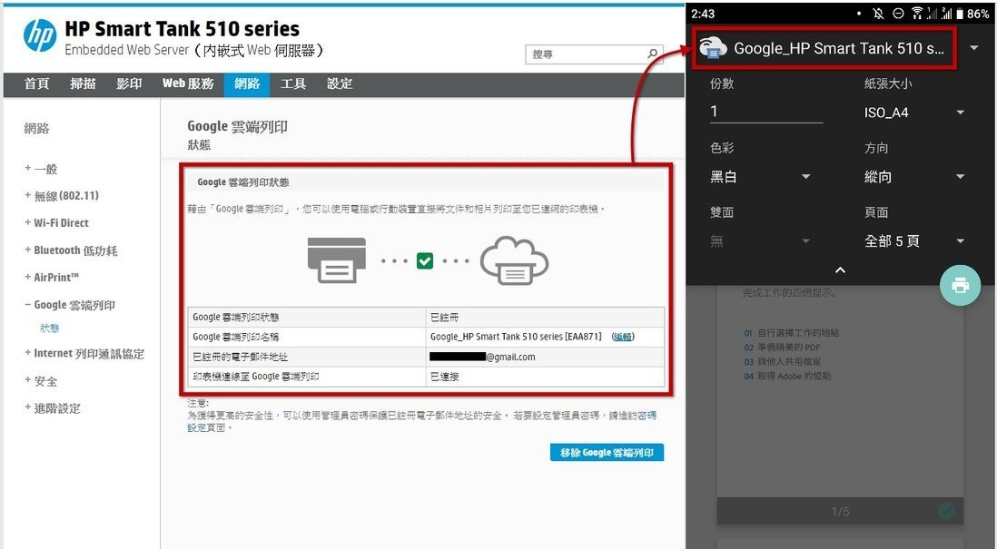
Task: Click the cloud printer icon in phone header
Action: click(x=713, y=48)
